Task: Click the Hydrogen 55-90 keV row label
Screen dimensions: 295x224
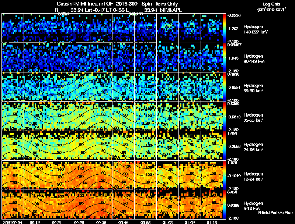Action: (253, 88)
